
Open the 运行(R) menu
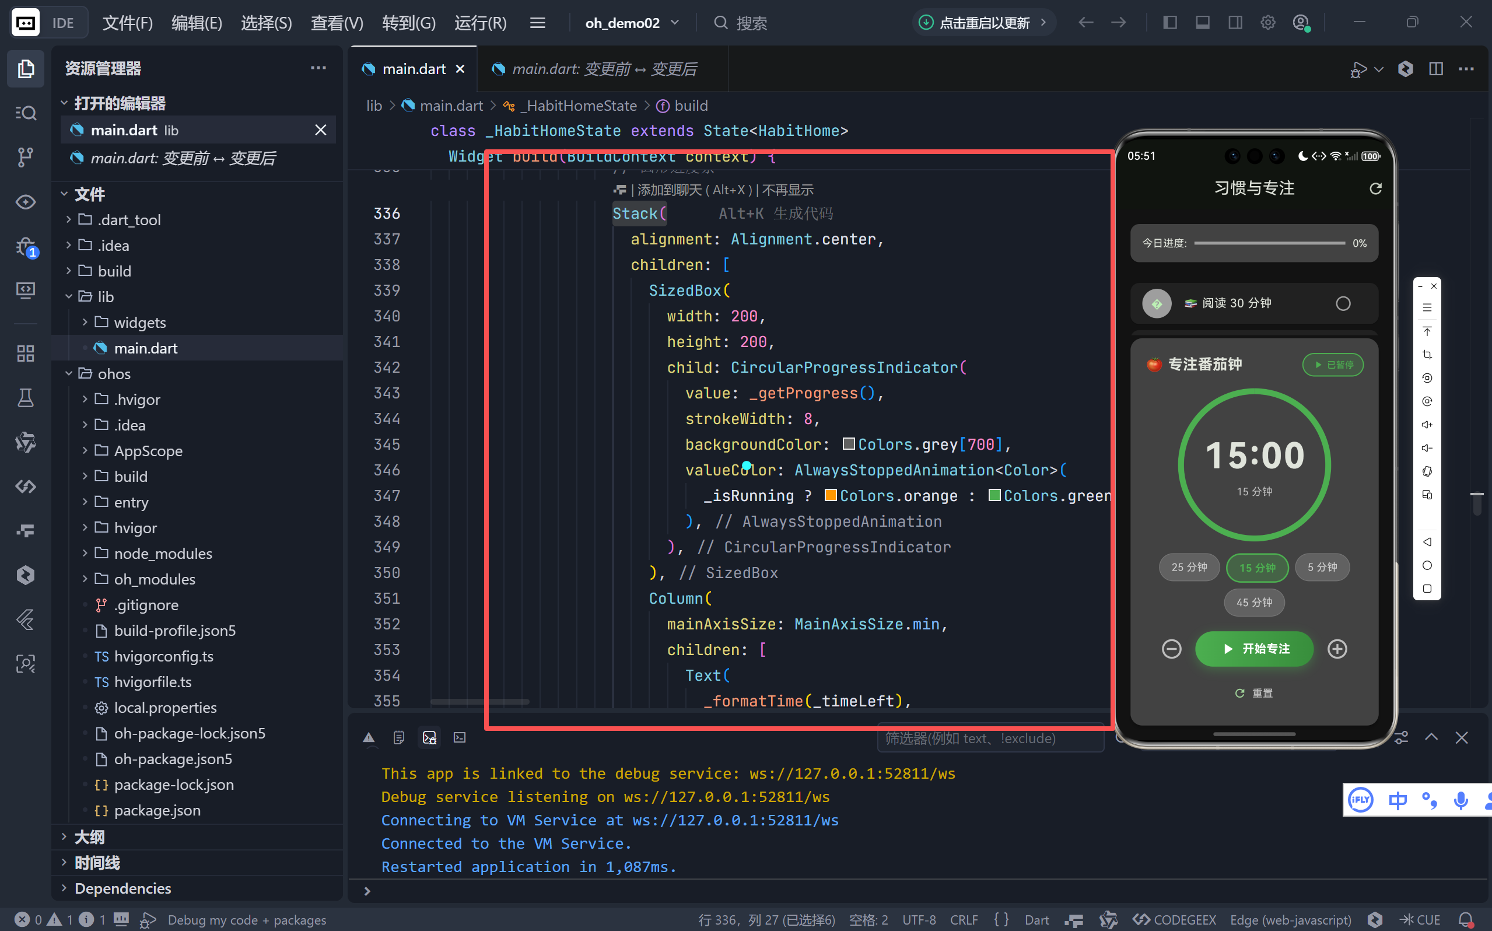[x=480, y=23]
